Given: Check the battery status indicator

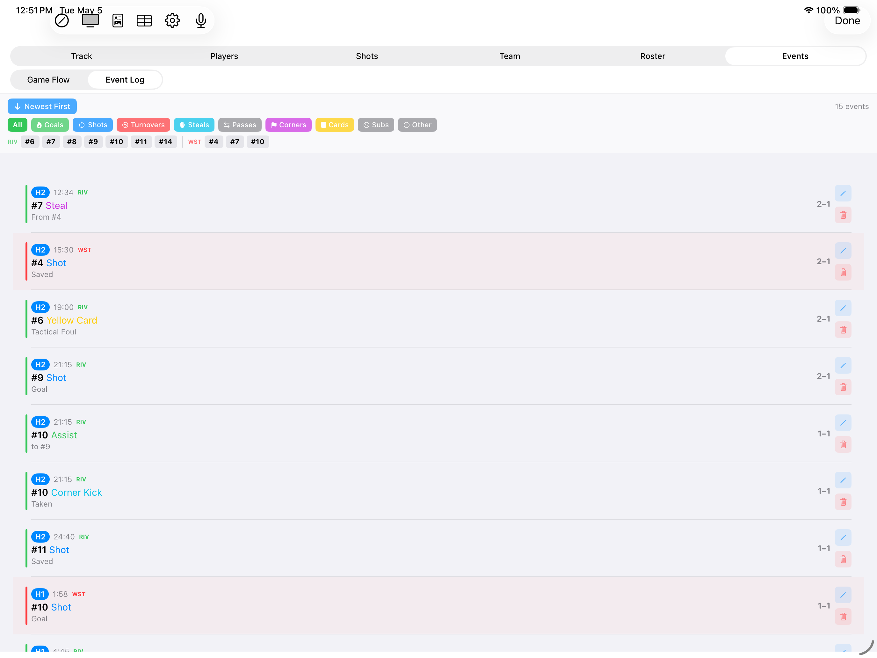Looking at the screenshot, I should (851, 10).
